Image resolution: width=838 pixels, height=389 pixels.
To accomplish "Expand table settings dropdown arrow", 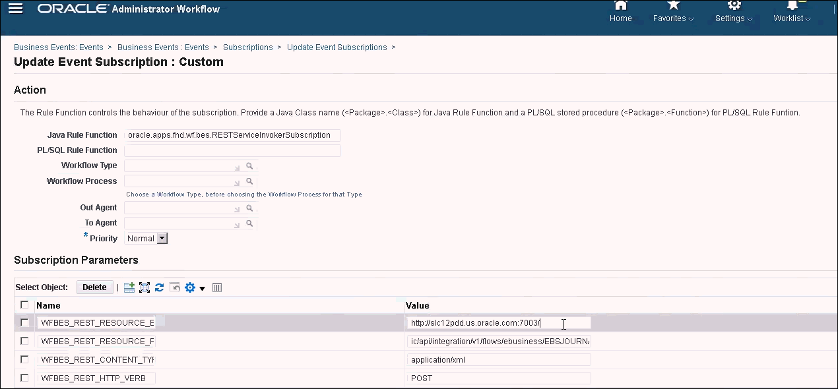I will [203, 288].
